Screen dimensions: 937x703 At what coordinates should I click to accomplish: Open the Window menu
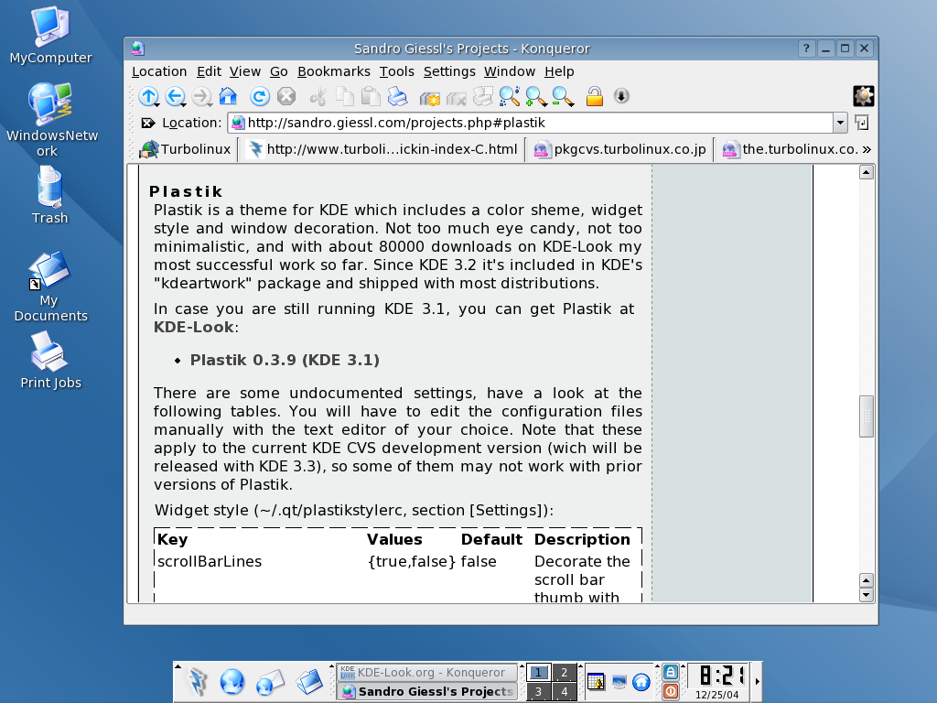pyautogui.click(x=510, y=71)
